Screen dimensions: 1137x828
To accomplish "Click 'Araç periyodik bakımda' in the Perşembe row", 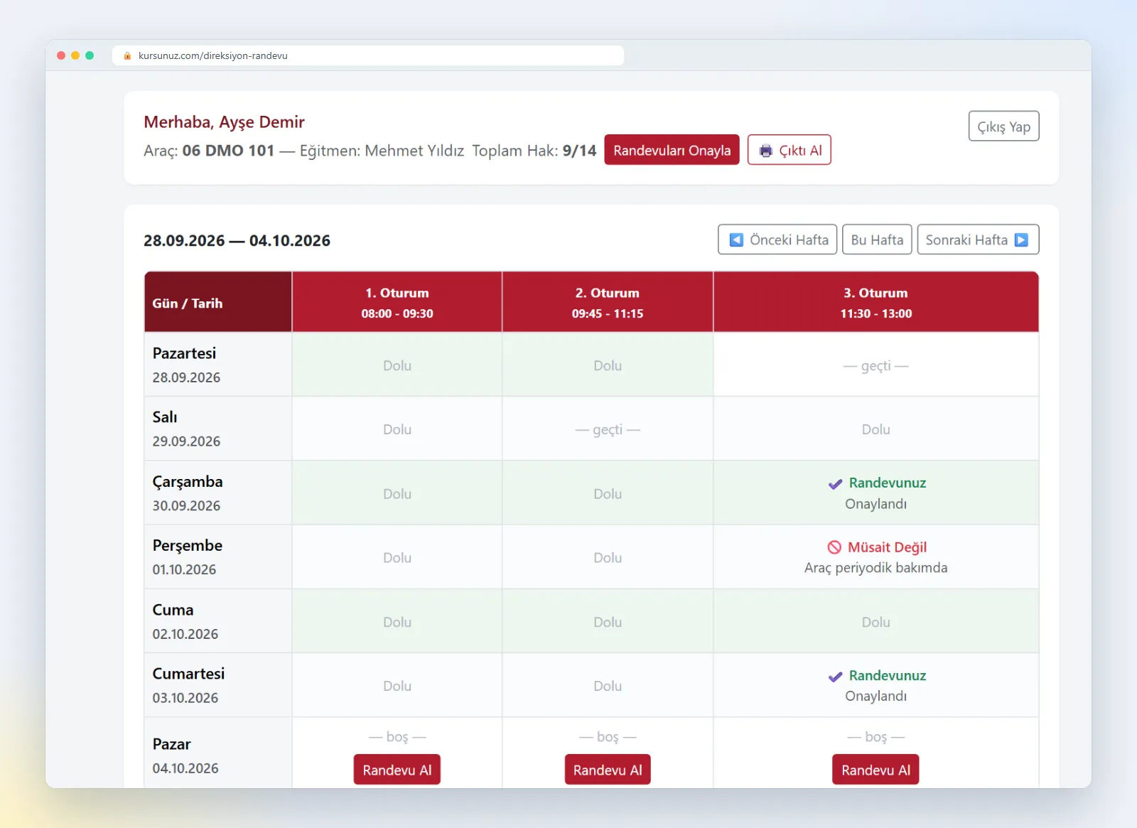I will click(875, 568).
